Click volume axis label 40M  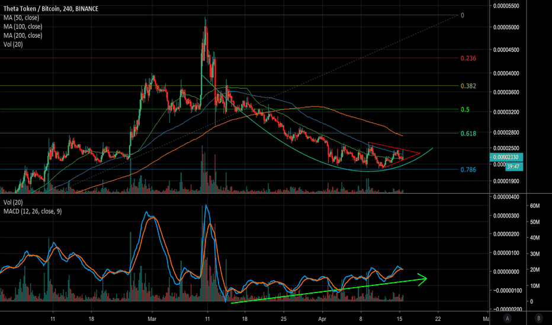pyautogui.click(x=535, y=238)
